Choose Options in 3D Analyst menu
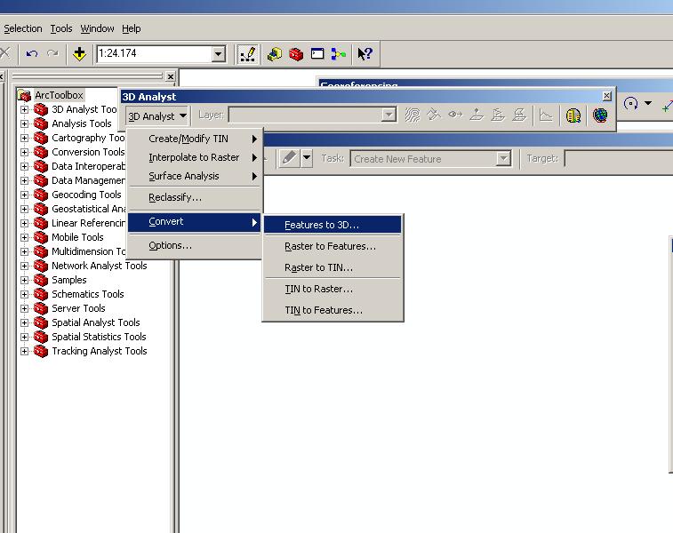Viewport: 673px width, 533px height. tap(196, 246)
